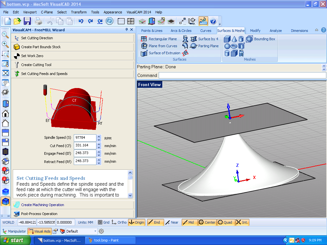Open Post-Process Operation step

[72, 214]
